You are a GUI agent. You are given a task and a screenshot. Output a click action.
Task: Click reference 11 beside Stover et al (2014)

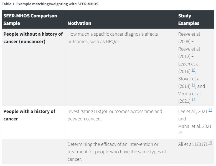(x=193, y=85)
